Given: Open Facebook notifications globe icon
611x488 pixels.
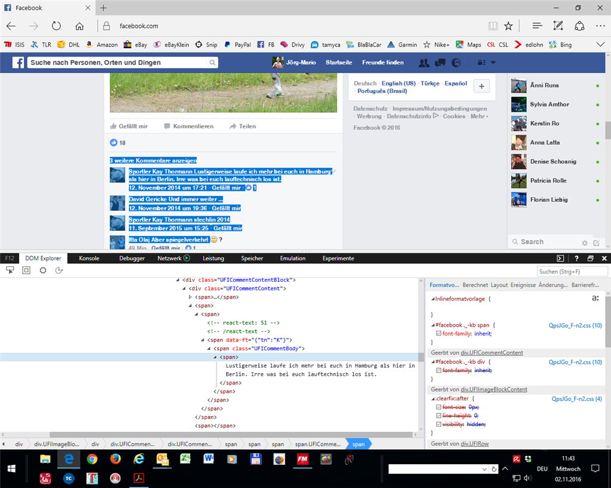Looking at the screenshot, I should (456, 63).
